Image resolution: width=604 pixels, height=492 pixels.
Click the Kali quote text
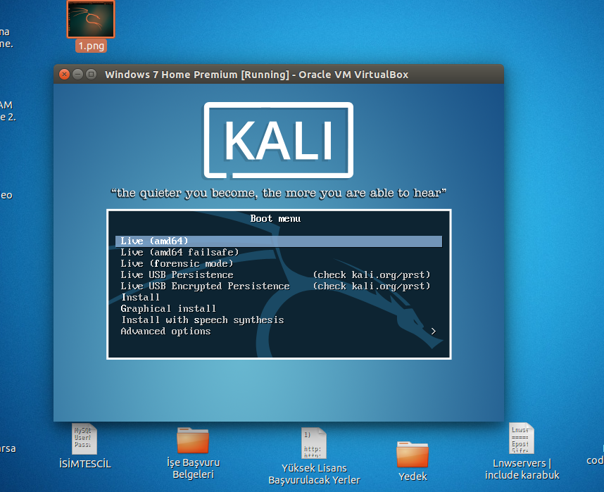point(279,193)
